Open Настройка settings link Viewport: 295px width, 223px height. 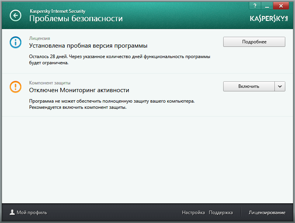point(193,213)
